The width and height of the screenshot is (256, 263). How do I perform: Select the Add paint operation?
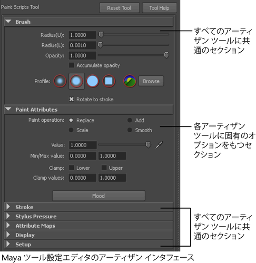130,120
